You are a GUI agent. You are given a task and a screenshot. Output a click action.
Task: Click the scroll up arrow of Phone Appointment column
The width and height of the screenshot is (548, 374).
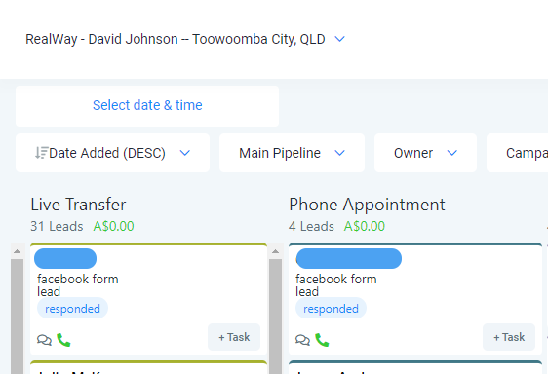click(275, 251)
